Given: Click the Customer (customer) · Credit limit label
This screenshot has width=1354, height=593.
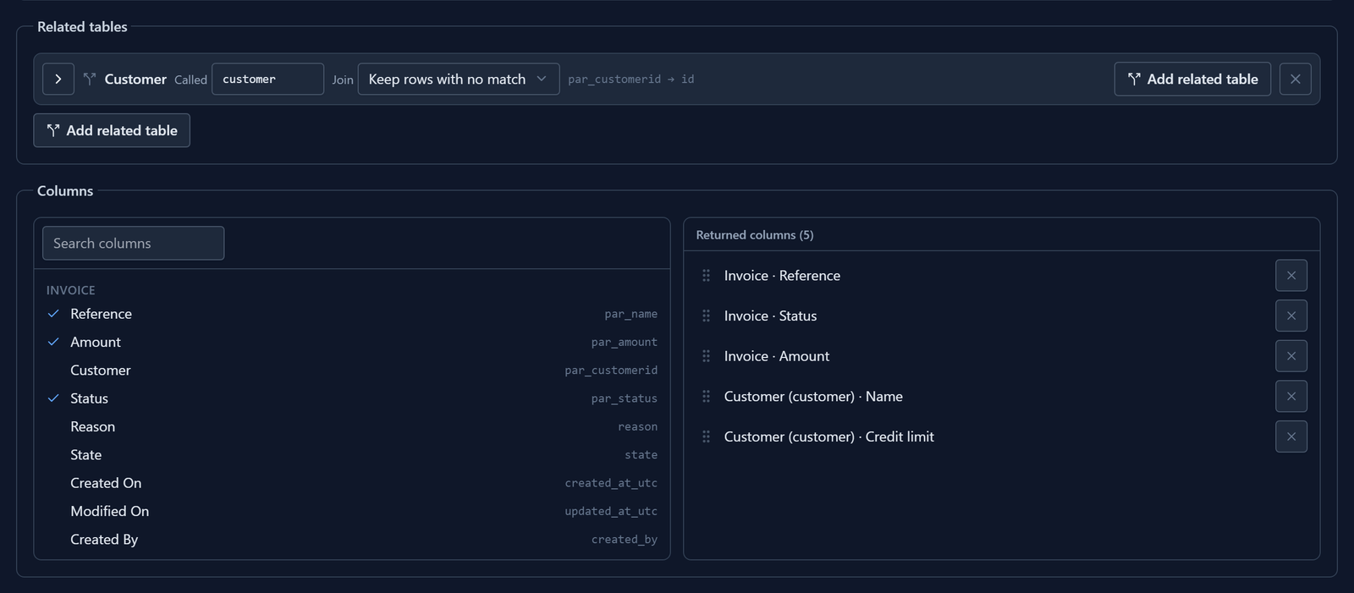Looking at the screenshot, I should (x=829, y=437).
